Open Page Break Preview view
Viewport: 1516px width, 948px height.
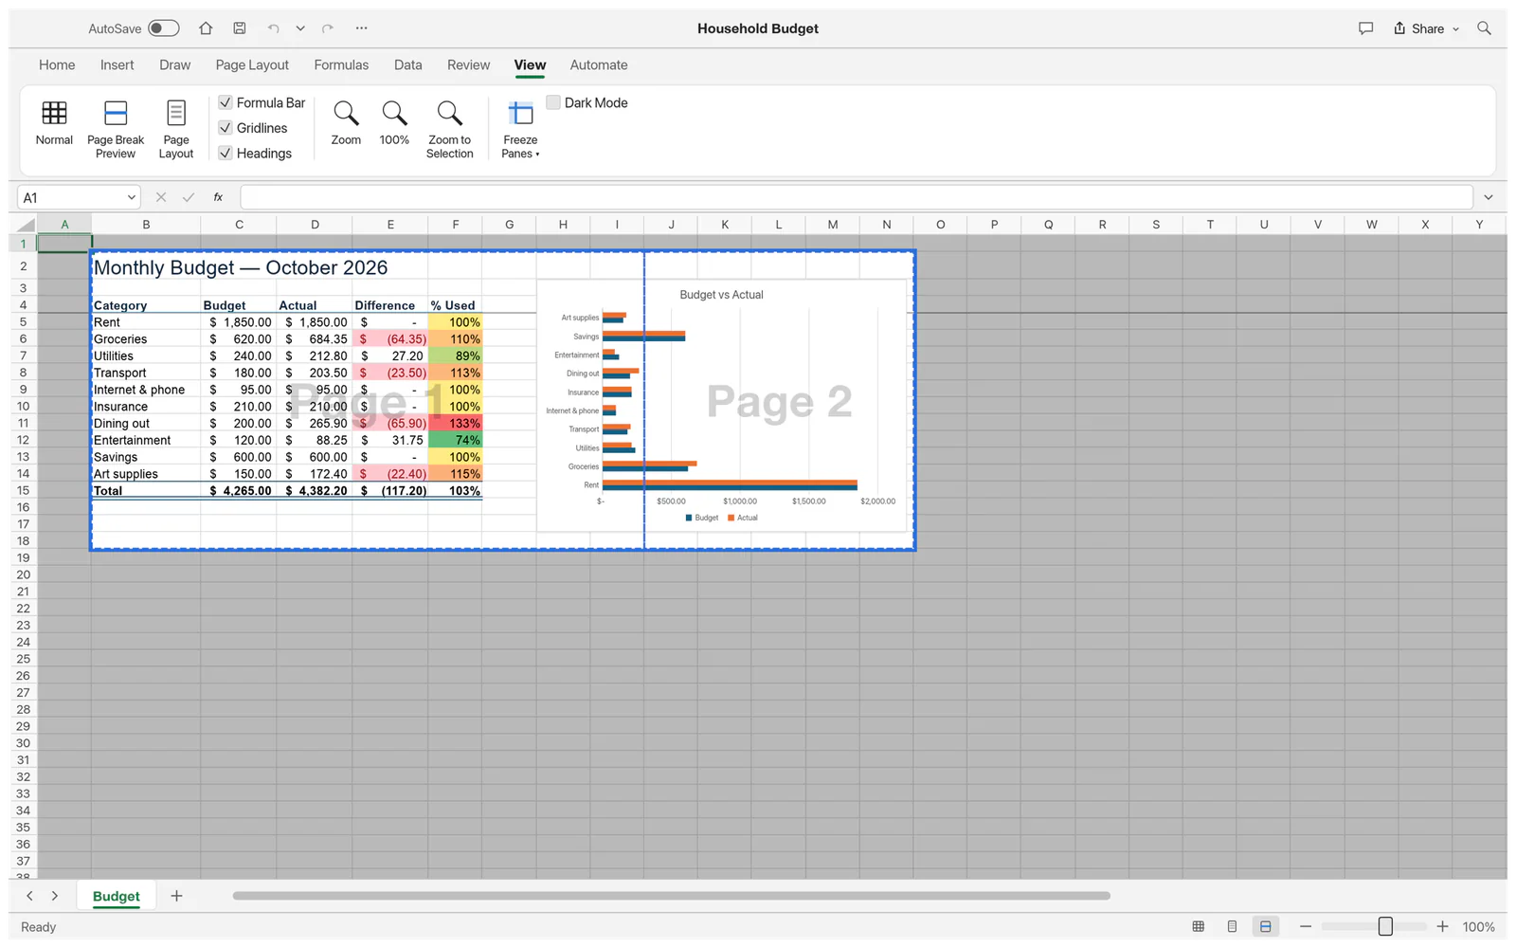click(x=116, y=129)
